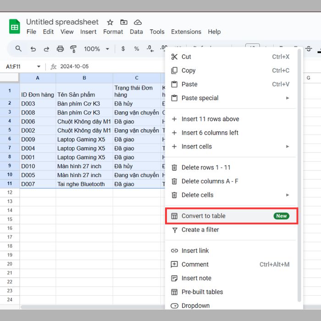
Task: Add a Comment from context menu
Action: coord(231,264)
